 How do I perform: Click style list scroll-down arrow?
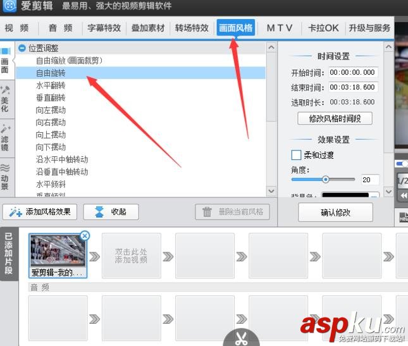coord(271,191)
